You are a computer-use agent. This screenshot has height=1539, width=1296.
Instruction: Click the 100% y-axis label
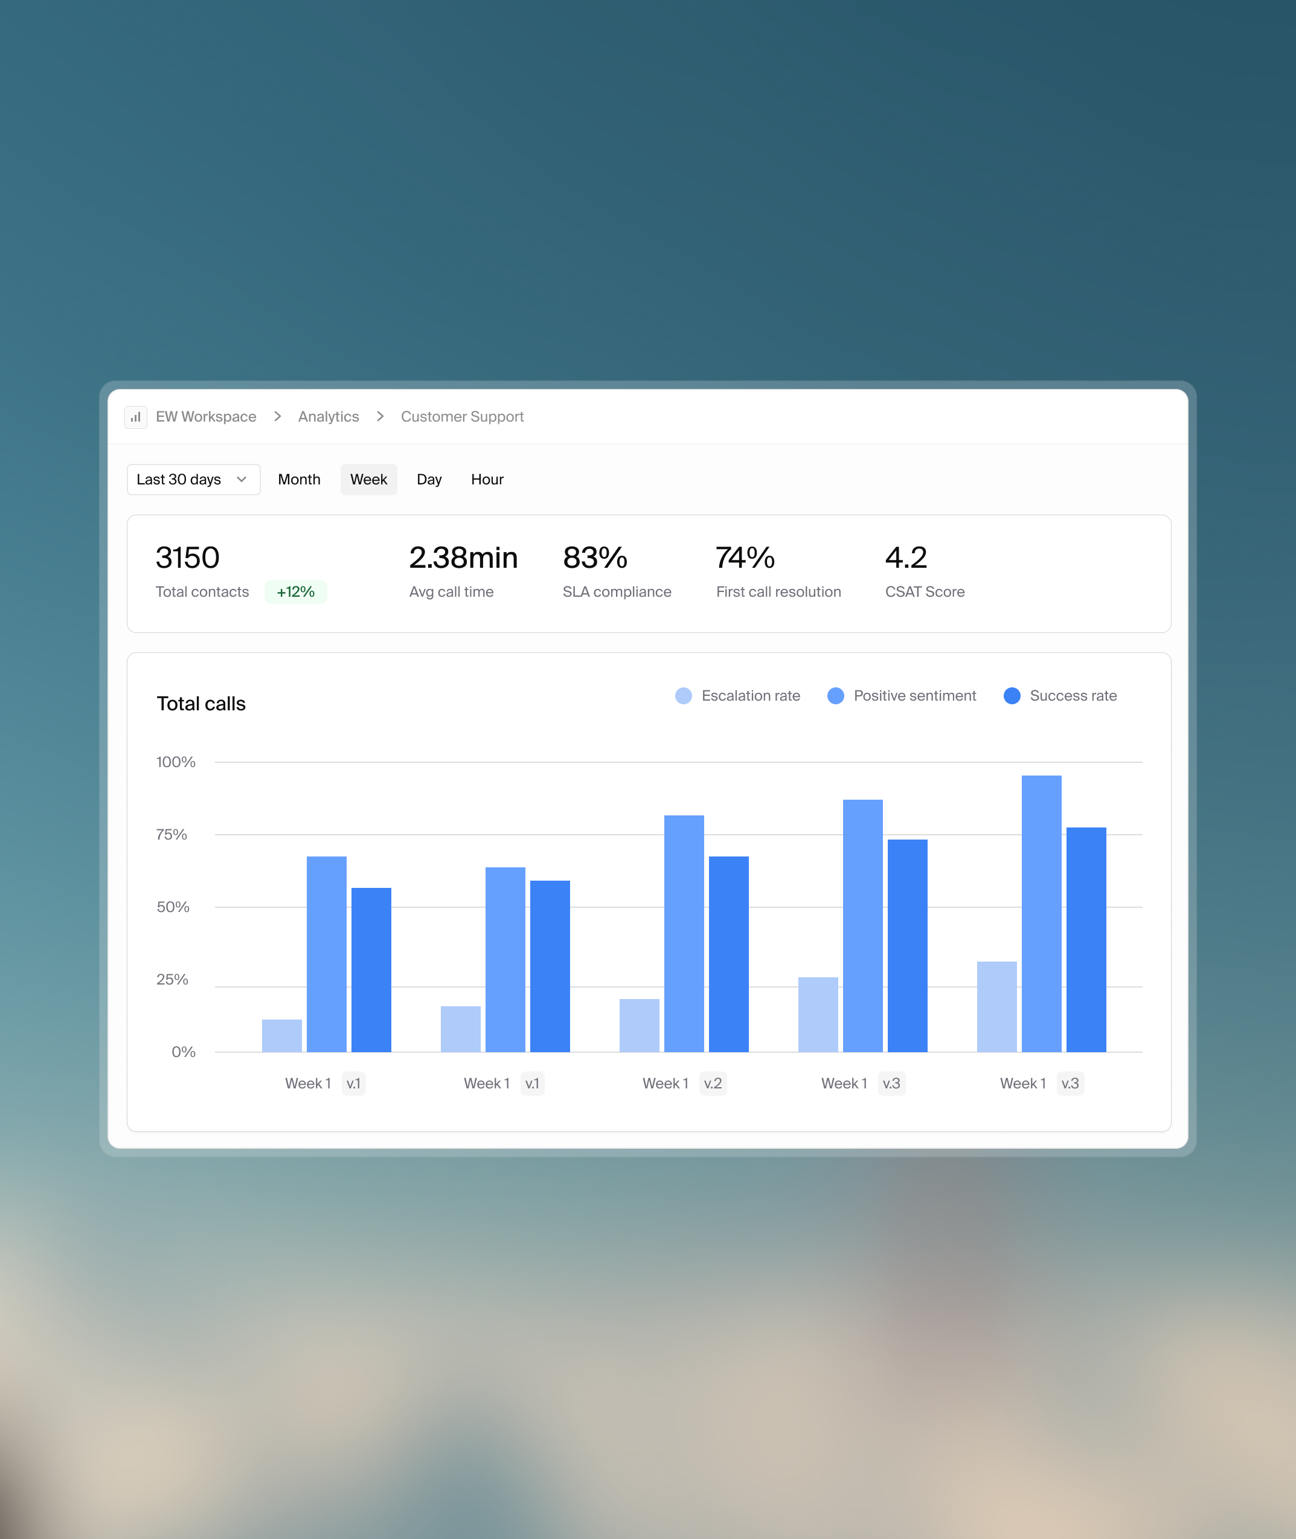coord(176,762)
